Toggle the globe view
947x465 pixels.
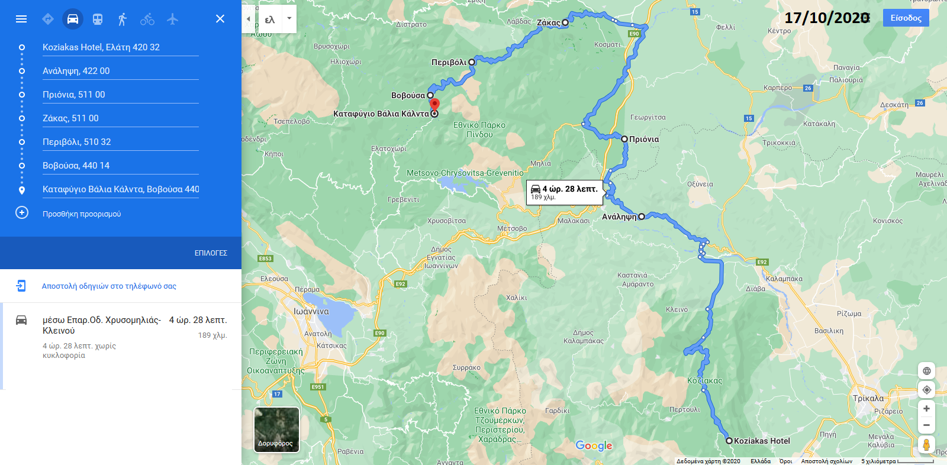[926, 371]
